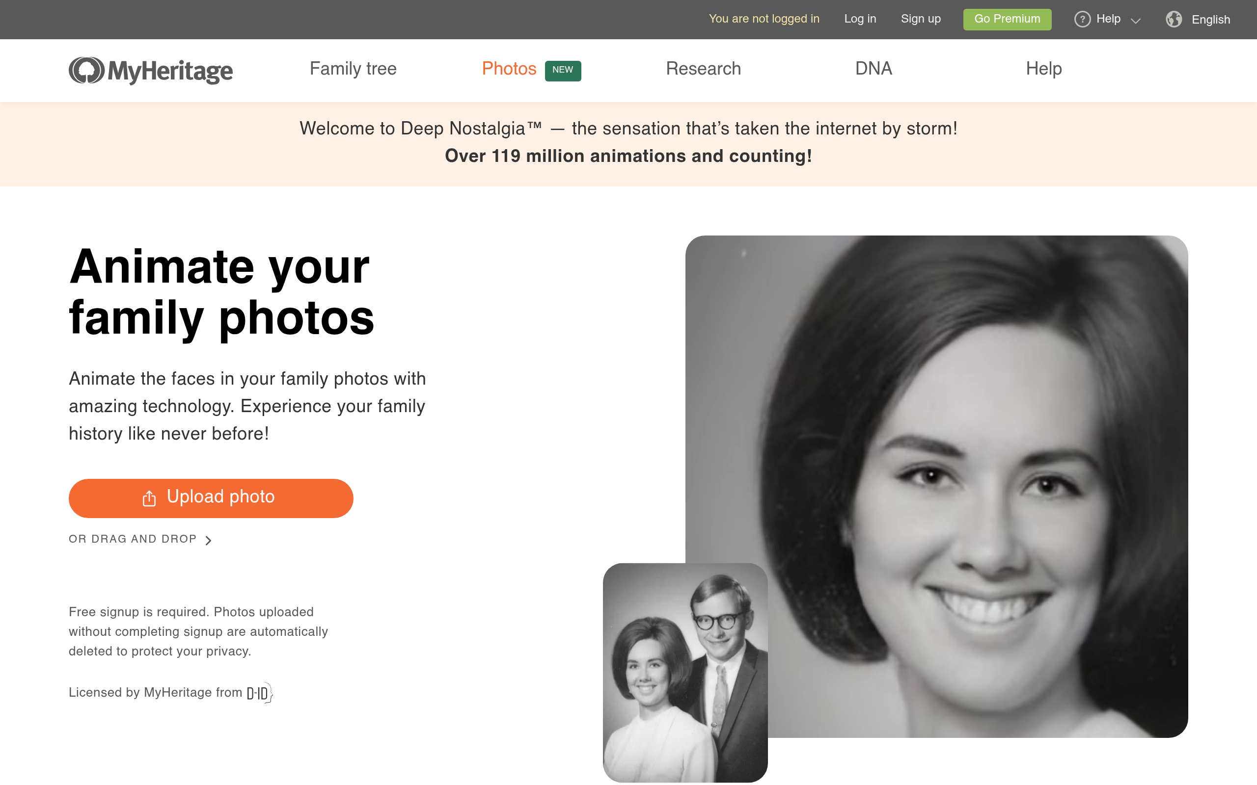The width and height of the screenshot is (1257, 785).
Task: Click the Log in link
Action: coord(860,19)
